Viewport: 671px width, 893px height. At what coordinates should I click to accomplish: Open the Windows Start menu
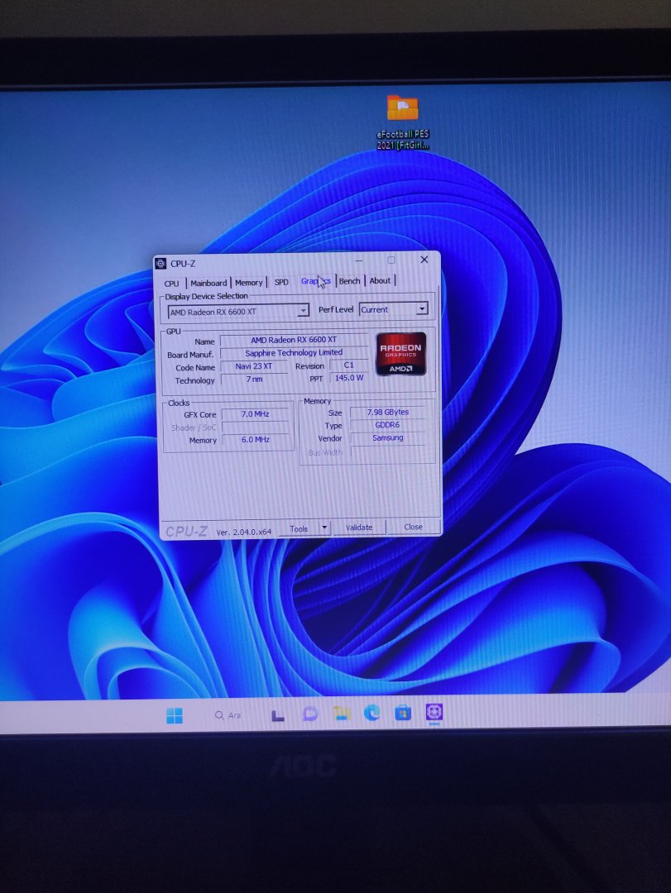(175, 715)
